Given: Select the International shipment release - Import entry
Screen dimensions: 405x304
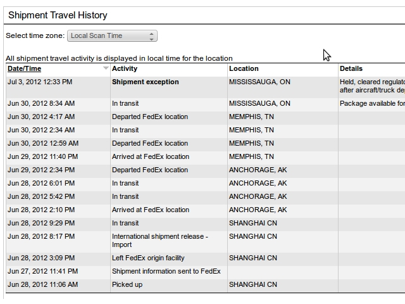Looking at the screenshot, I should [160, 241].
